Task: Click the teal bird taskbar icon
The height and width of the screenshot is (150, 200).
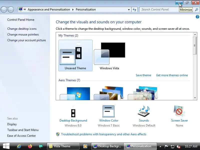Action: coord(41,146)
